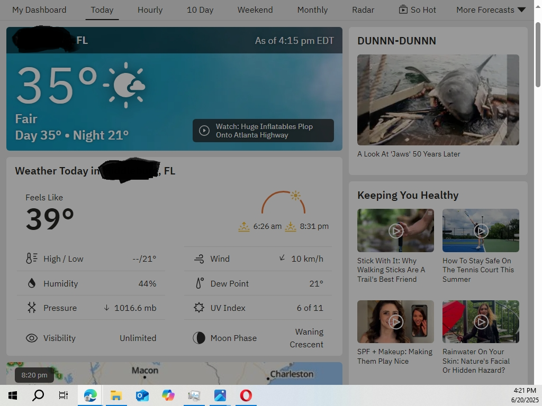The width and height of the screenshot is (542, 406).
Task: Play the Walking Sticks video
Action: pyautogui.click(x=395, y=230)
